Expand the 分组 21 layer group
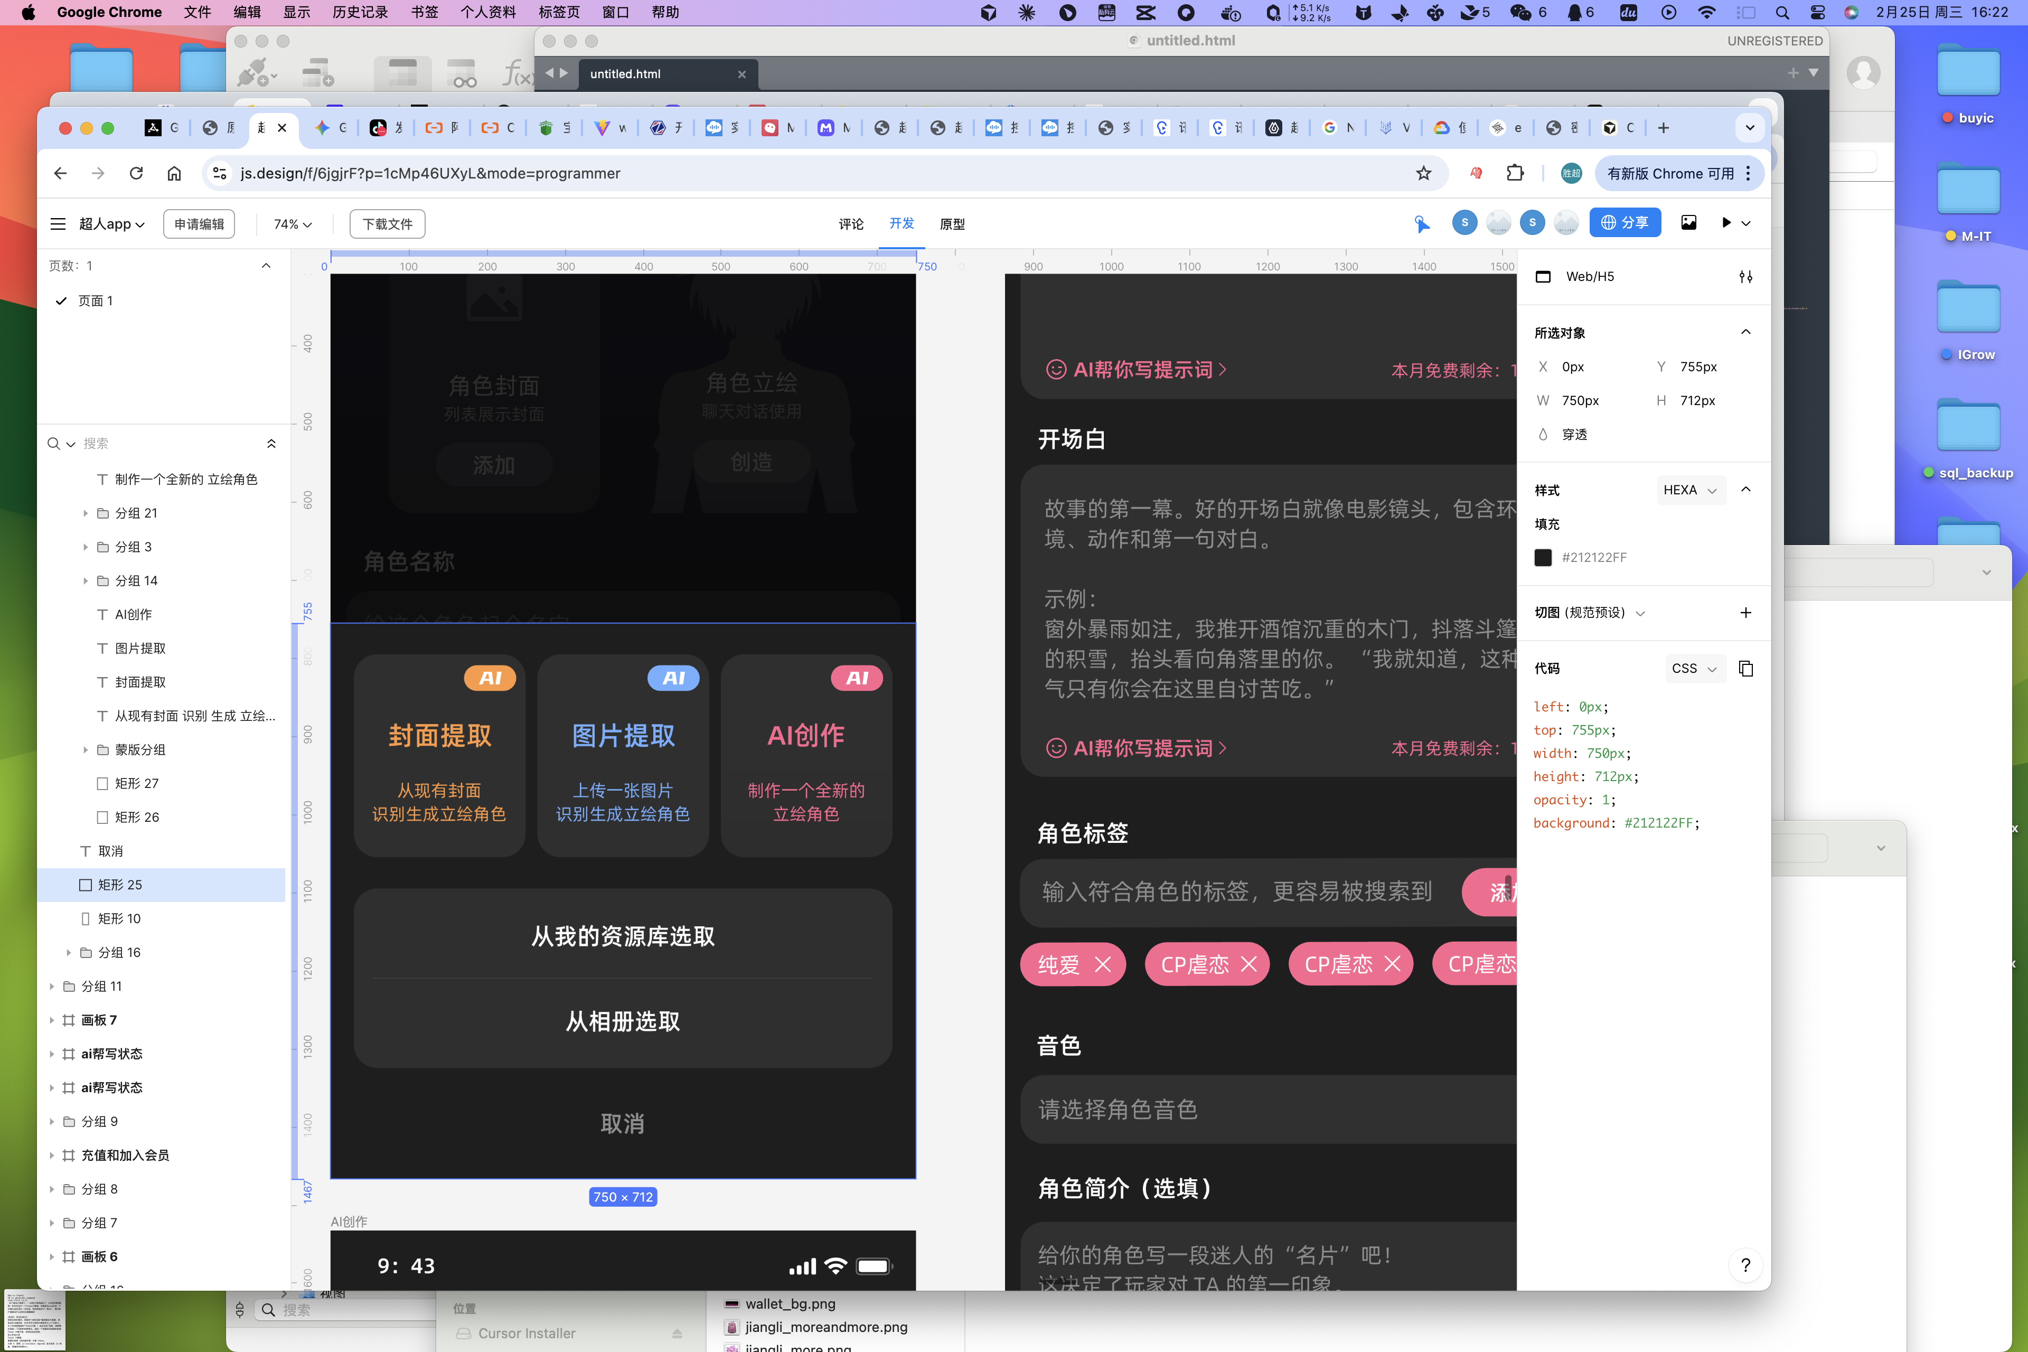 click(86, 513)
